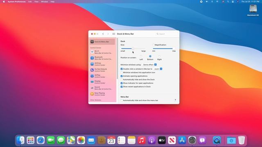Open System Preferences menu
The width and height of the screenshot is (262, 147).
(16, 2)
